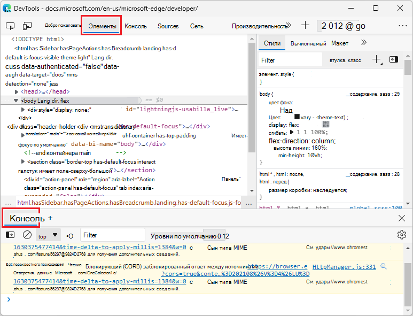Screen dimensions: 413x316
Task: Show more tabs chevron after Производительность
Action: [289, 26]
